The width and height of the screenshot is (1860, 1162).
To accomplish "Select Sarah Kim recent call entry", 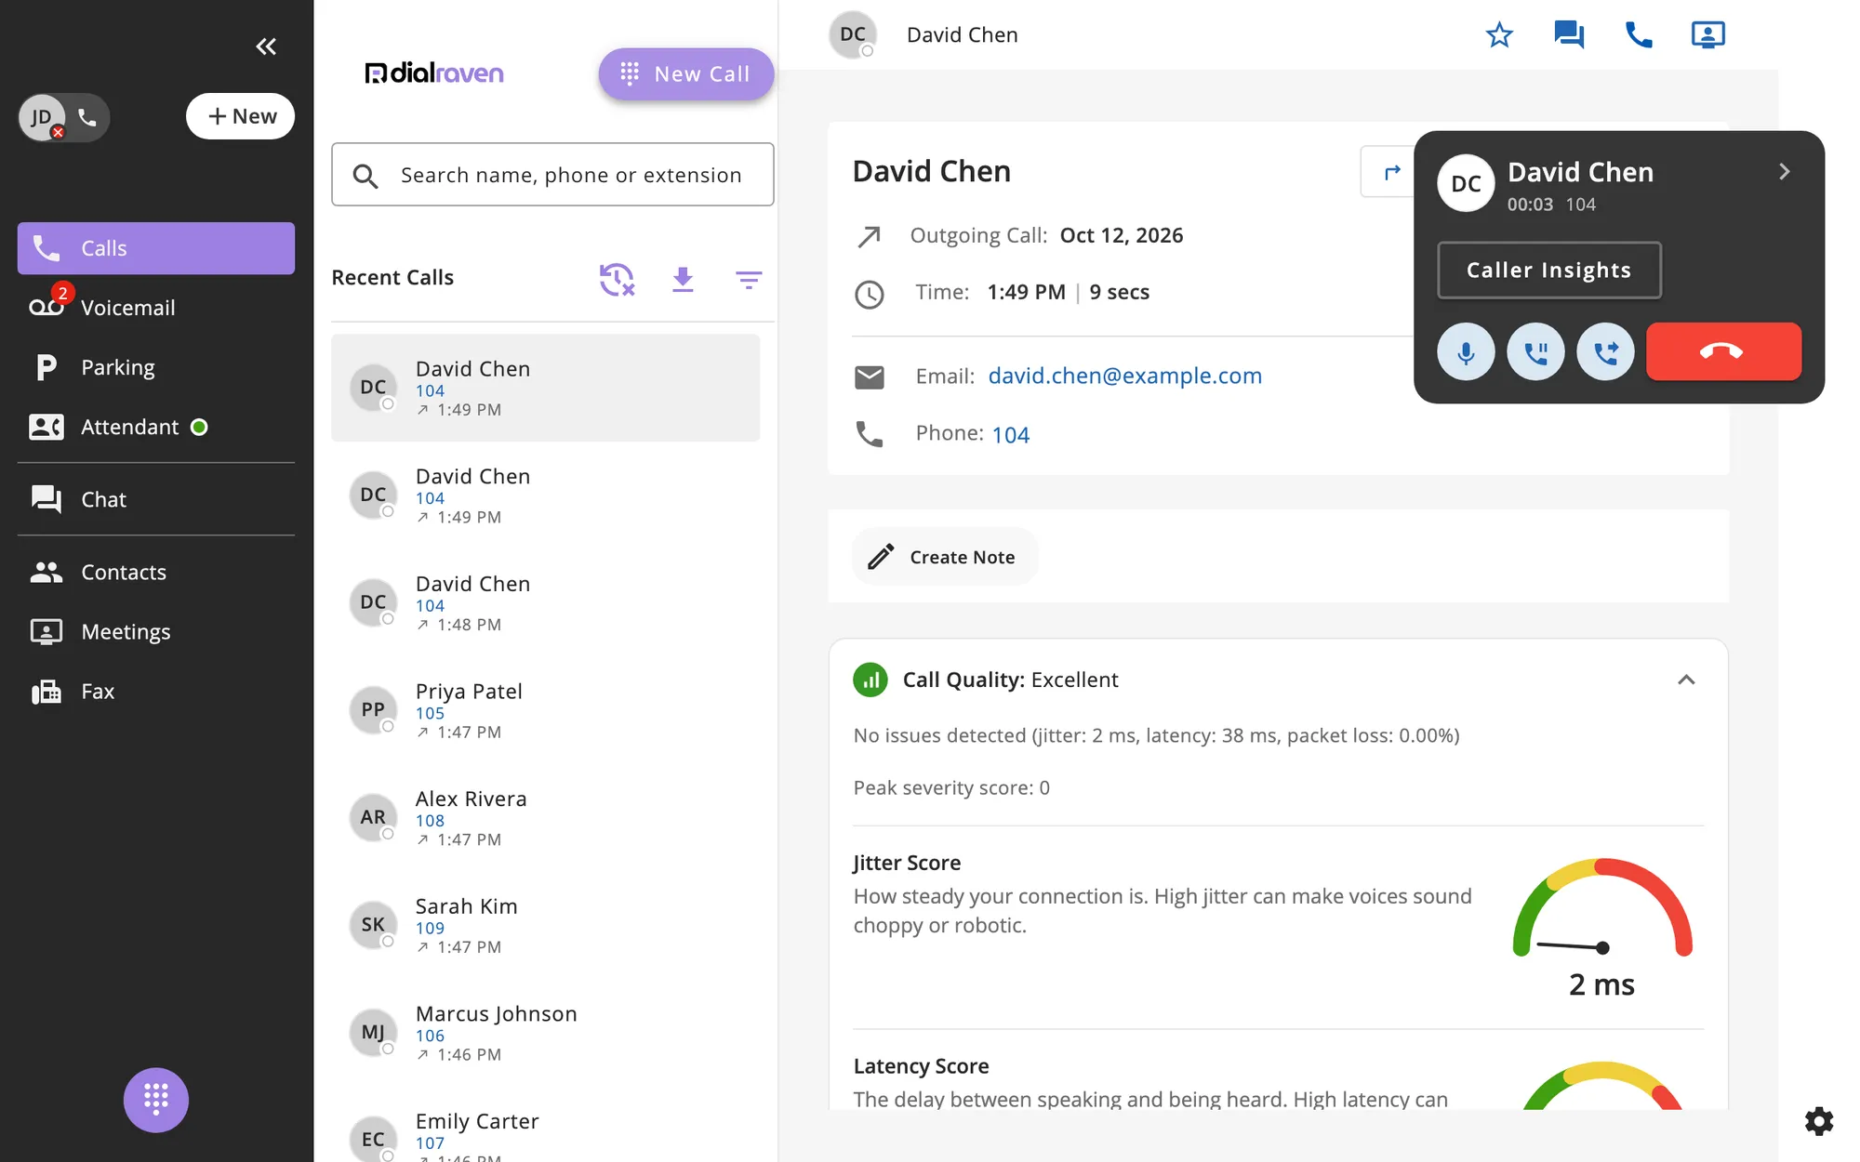I will (545, 925).
